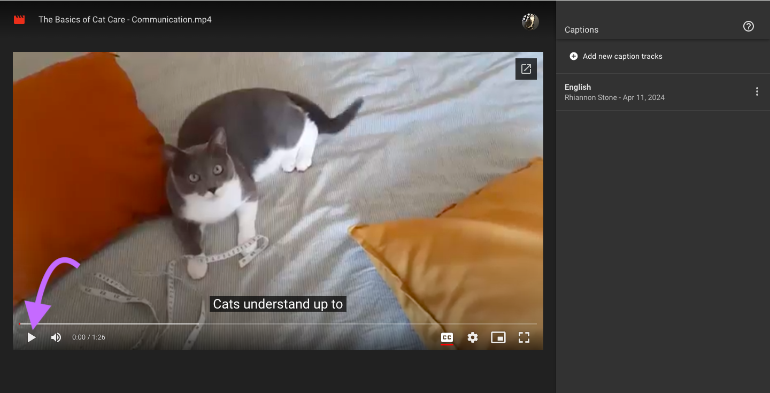Add new caption tracks
Screen dimensions: 770x393
pos(615,56)
